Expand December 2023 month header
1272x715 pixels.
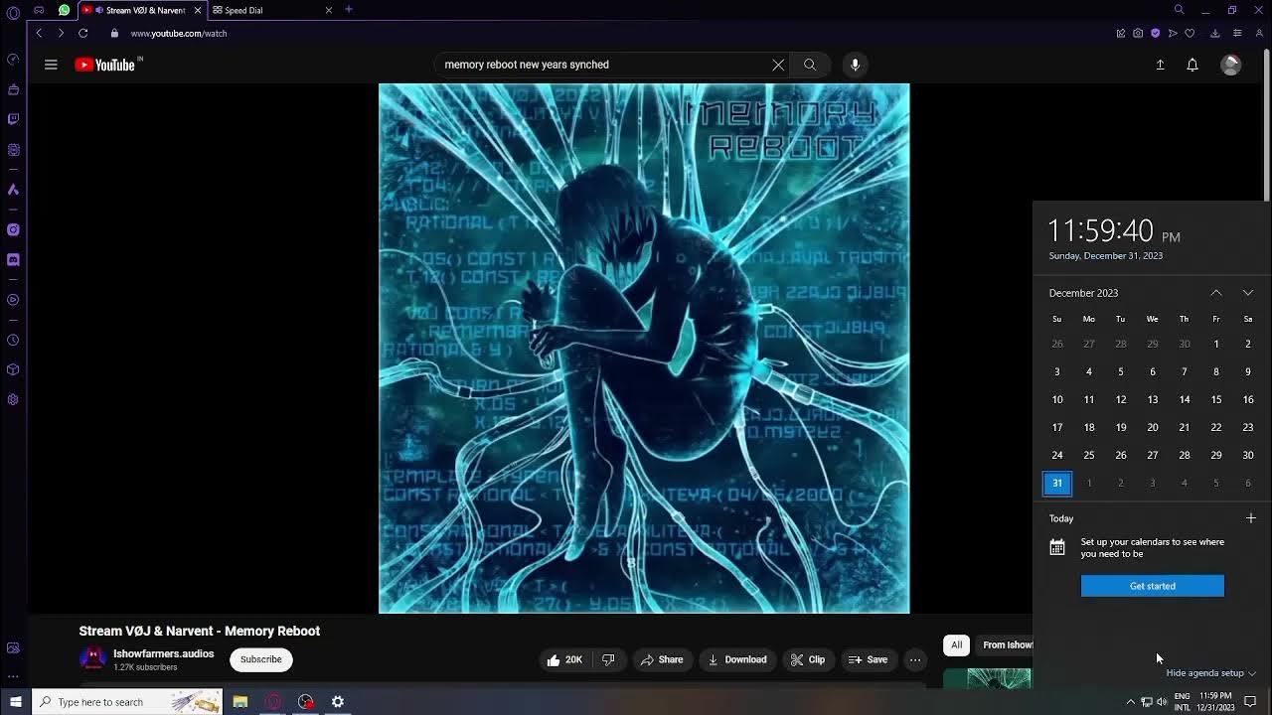1083,293
